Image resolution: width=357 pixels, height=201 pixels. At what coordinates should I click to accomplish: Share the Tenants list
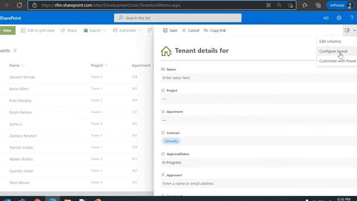coord(69,30)
